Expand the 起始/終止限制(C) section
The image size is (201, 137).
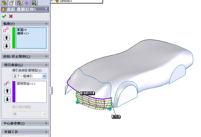pos(46,56)
